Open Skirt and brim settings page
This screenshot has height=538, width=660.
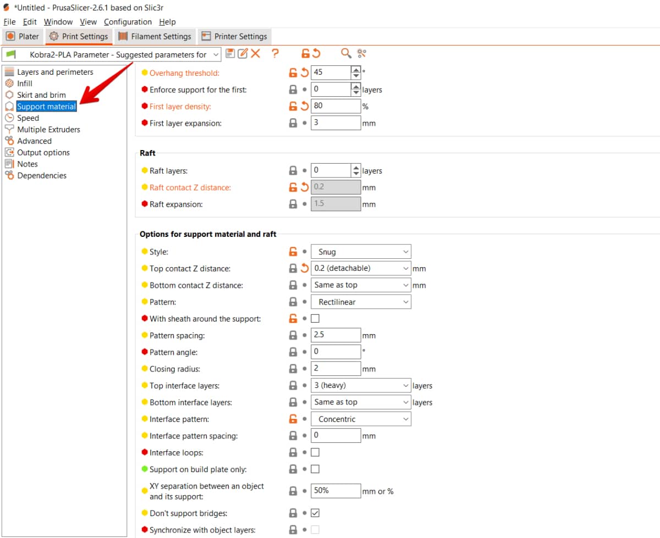click(41, 95)
